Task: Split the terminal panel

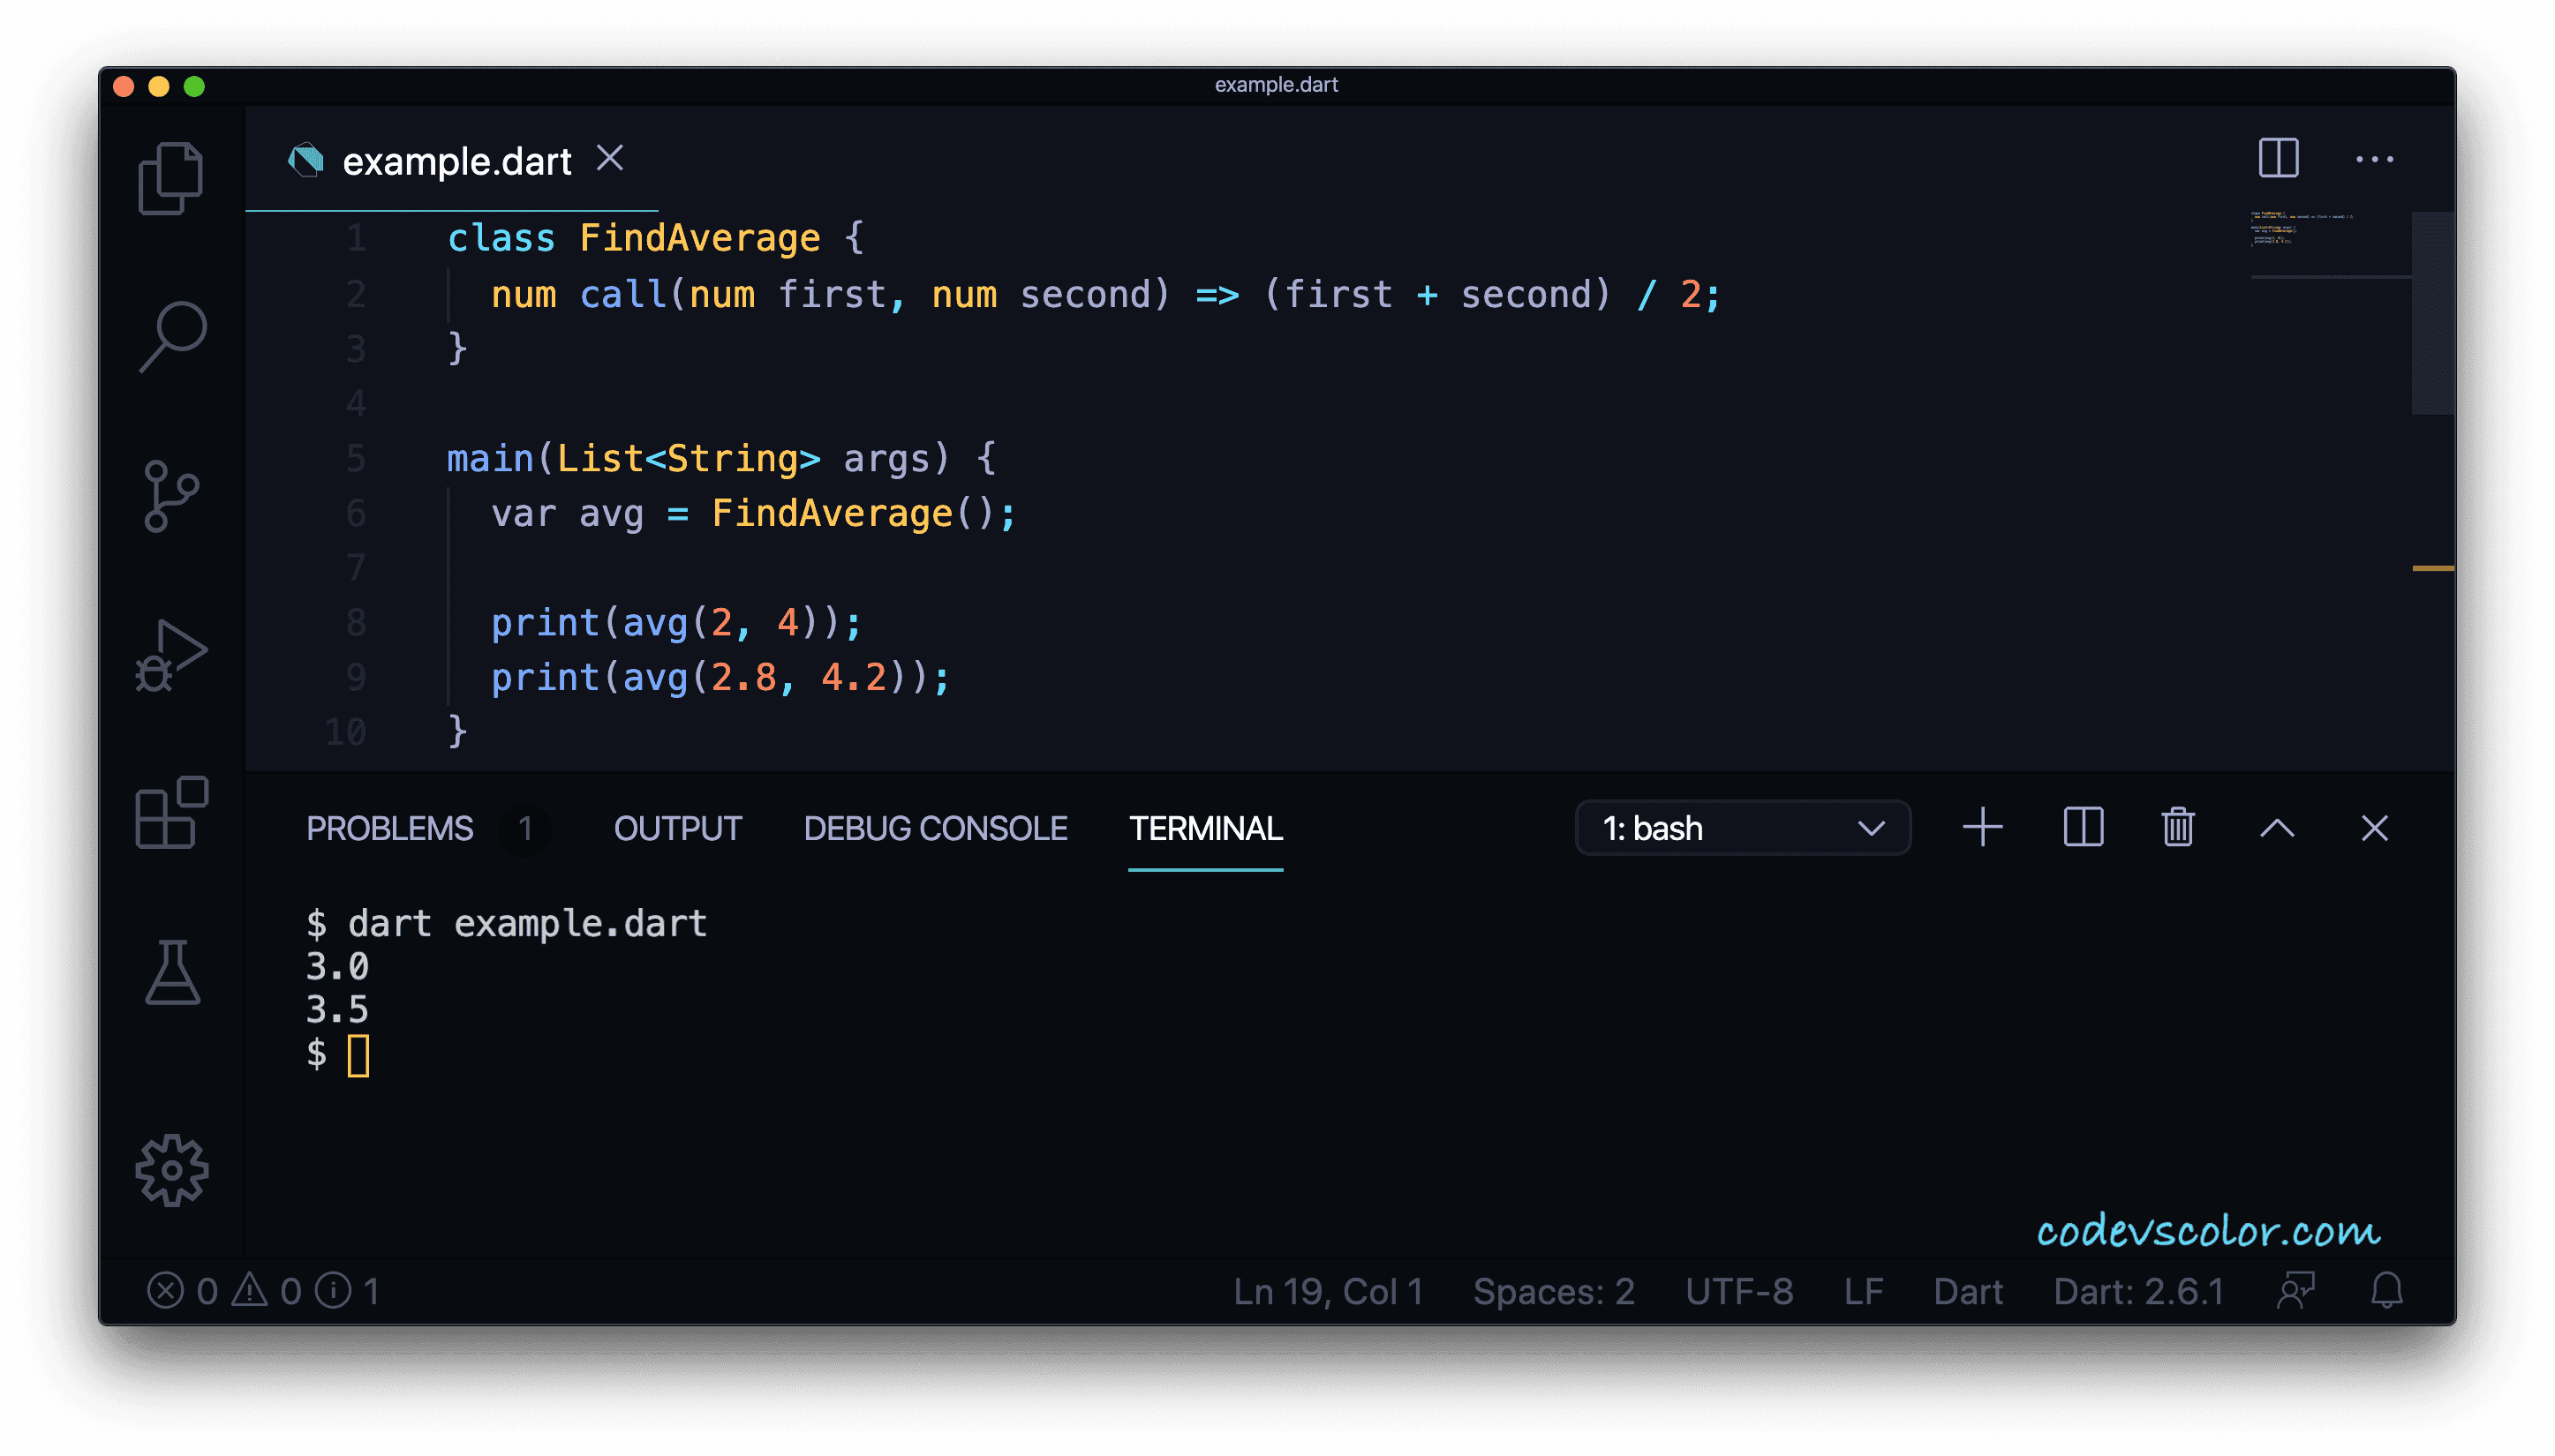Action: pos(2083,828)
